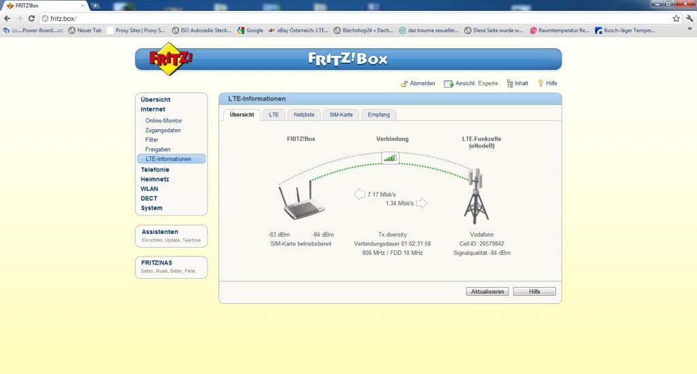
Task: Open a new browser tab
Action: click(95, 5)
